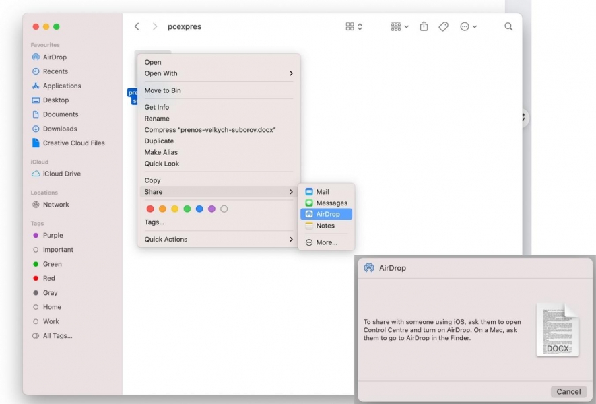Click the Finder back arrow
Screen dimensions: 596x404
[x=137, y=26]
